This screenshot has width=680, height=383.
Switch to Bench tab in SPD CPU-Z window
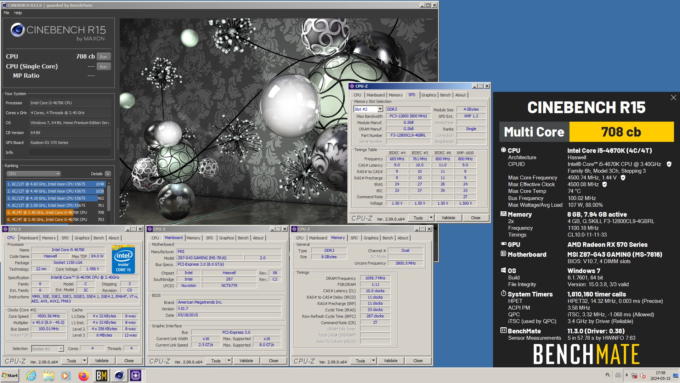(x=445, y=95)
